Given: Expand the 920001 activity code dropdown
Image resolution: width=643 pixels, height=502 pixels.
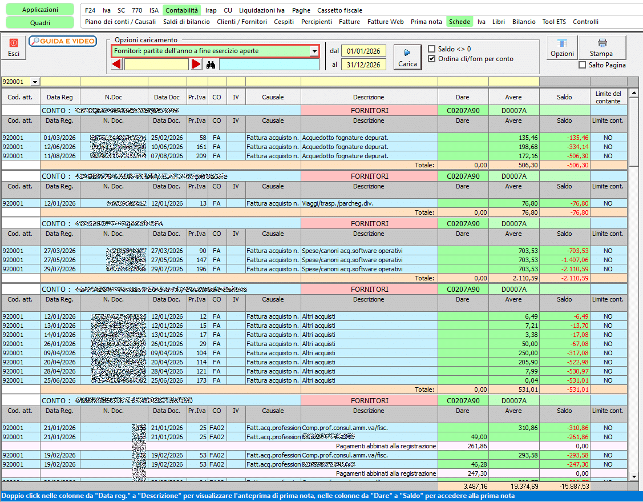Looking at the screenshot, I should (x=35, y=82).
